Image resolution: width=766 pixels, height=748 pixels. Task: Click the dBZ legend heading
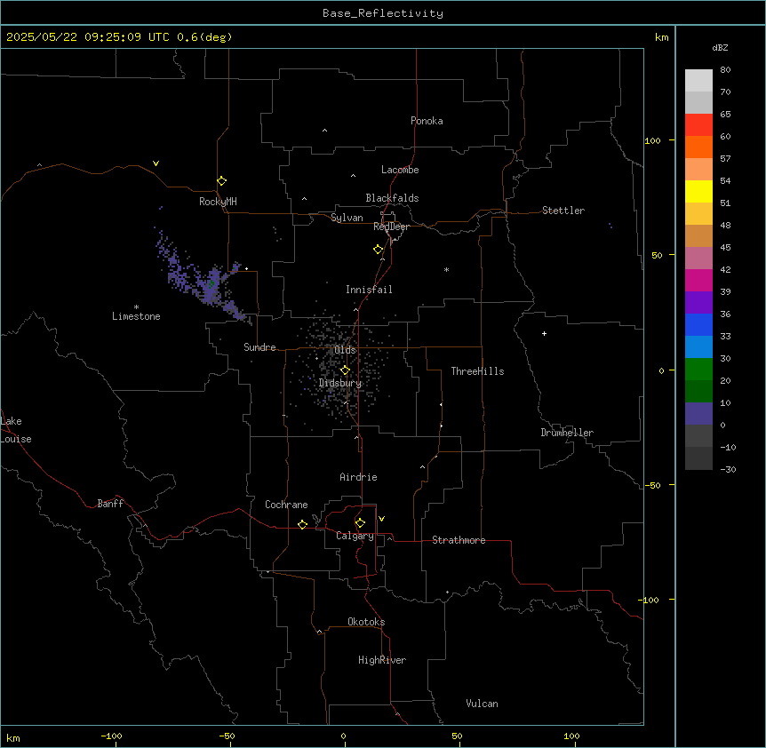pyautogui.click(x=720, y=47)
